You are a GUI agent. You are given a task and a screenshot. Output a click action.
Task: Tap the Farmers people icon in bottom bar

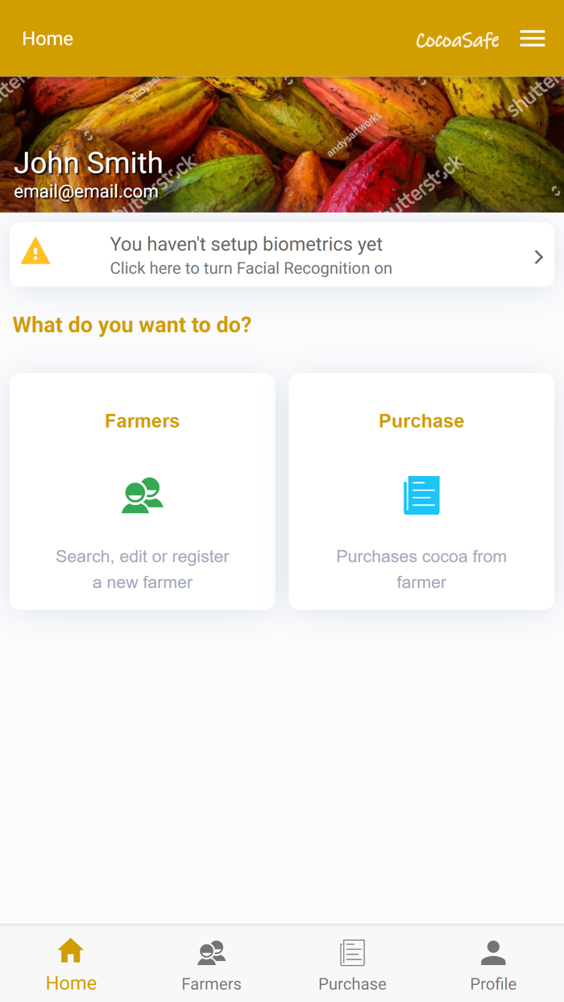tap(212, 953)
